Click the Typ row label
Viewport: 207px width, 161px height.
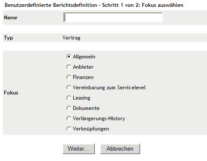pyautogui.click(x=9, y=38)
